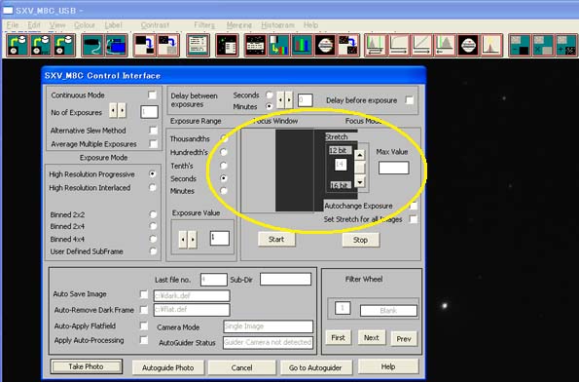Click the leftmost disk-and-camera toolbar icon
The width and height of the screenshot is (579, 382).
(x=18, y=45)
